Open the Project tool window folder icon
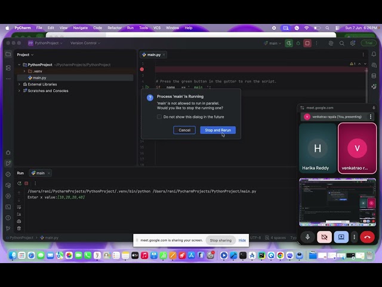This screenshot has width=382, height=287. pyautogui.click(x=8, y=54)
